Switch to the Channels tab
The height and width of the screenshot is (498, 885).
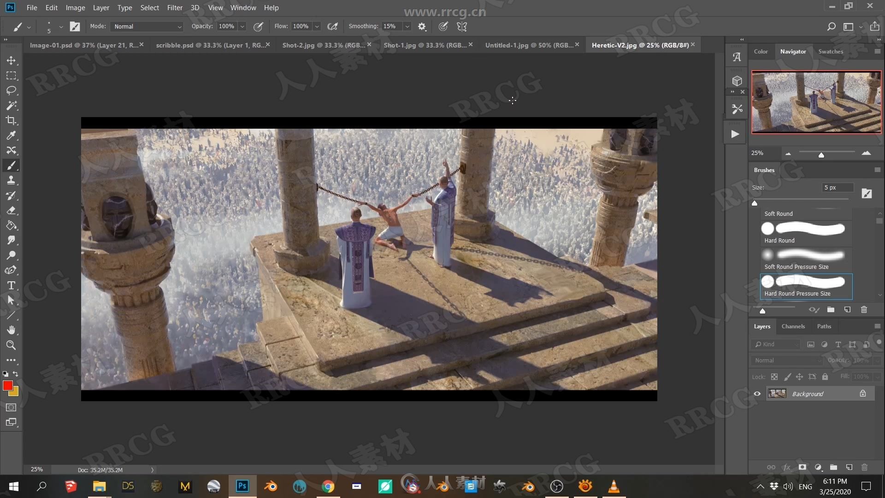[793, 326]
